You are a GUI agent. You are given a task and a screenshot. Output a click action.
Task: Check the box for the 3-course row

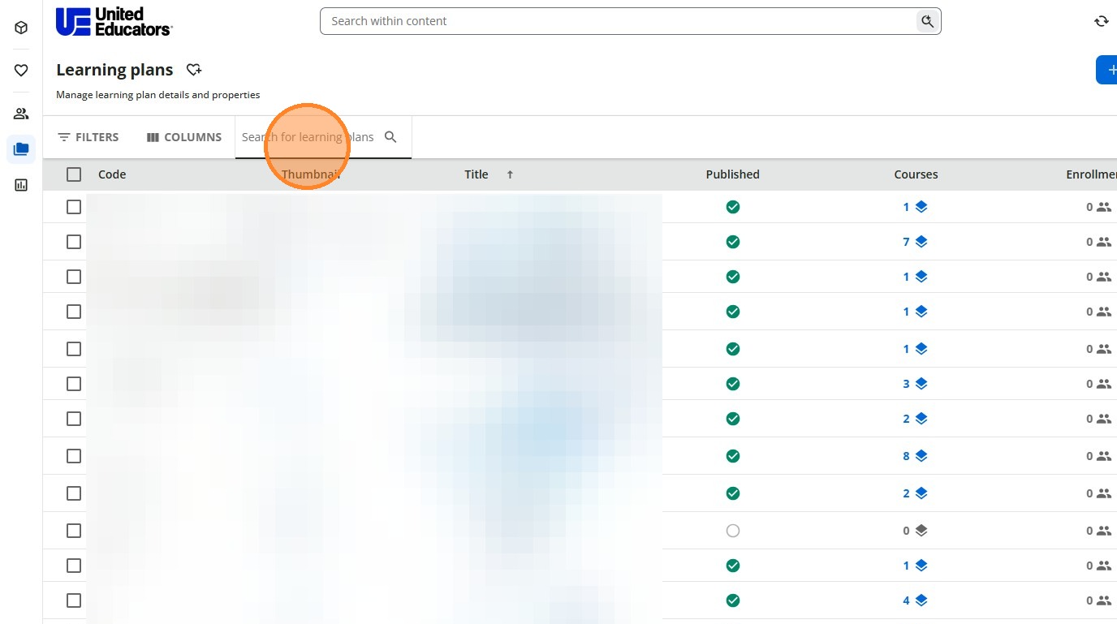74,384
